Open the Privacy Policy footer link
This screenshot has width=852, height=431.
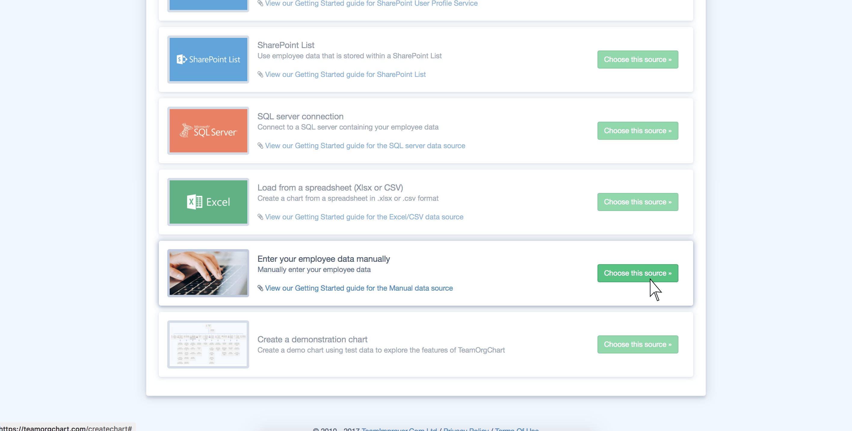[466, 429]
